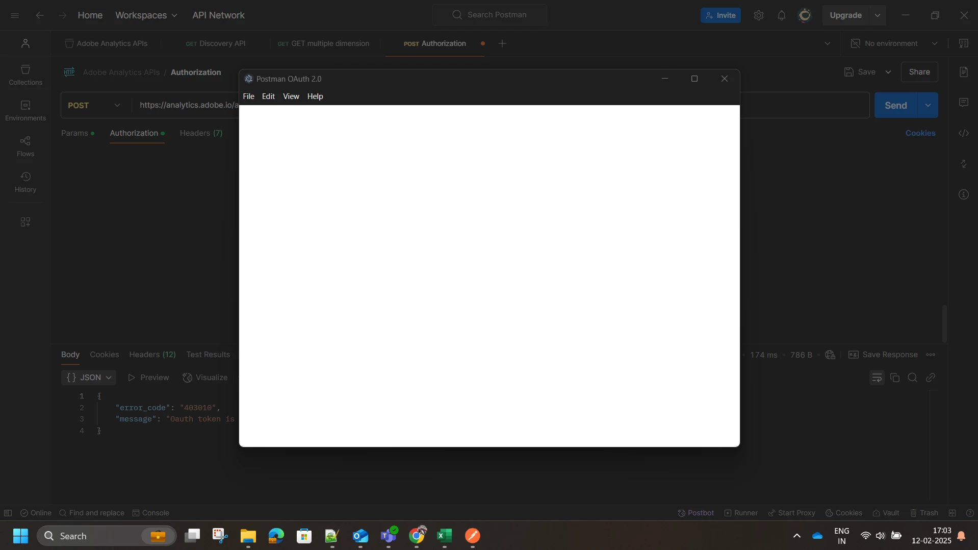Viewport: 978px width, 550px height.
Task: Click the Send button
Action: click(896, 105)
